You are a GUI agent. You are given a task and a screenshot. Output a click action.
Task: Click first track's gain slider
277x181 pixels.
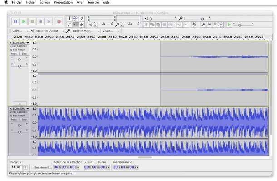click(x=19, y=60)
